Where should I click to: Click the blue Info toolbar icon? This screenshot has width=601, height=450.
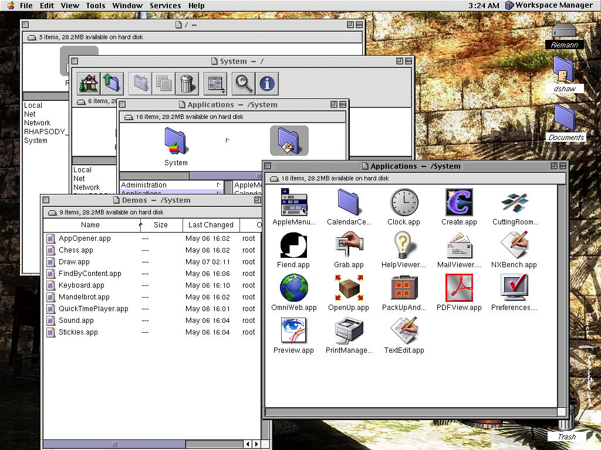[267, 83]
